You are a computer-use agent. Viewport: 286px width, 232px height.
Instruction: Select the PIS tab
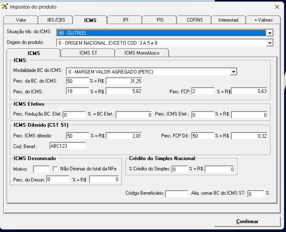click(x=160, y=20)
